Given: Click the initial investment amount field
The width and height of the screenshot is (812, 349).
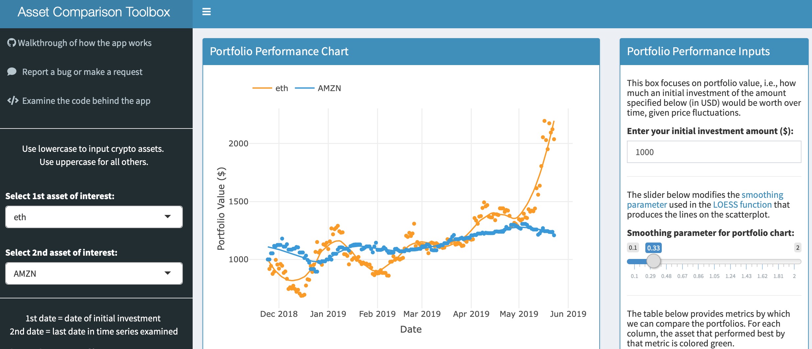Looking at the screenshot, I should tap(714, 152).
